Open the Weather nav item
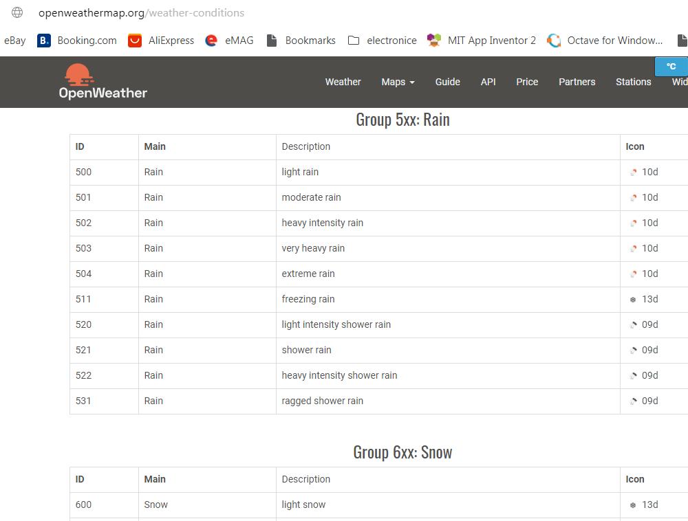The width and height of the screenshot is (688, 521). (343, 82)
